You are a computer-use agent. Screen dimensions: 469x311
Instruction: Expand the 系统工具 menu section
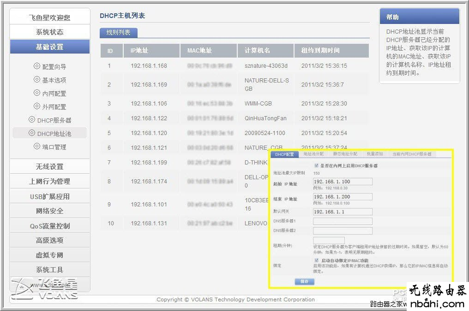click(50, 270)
